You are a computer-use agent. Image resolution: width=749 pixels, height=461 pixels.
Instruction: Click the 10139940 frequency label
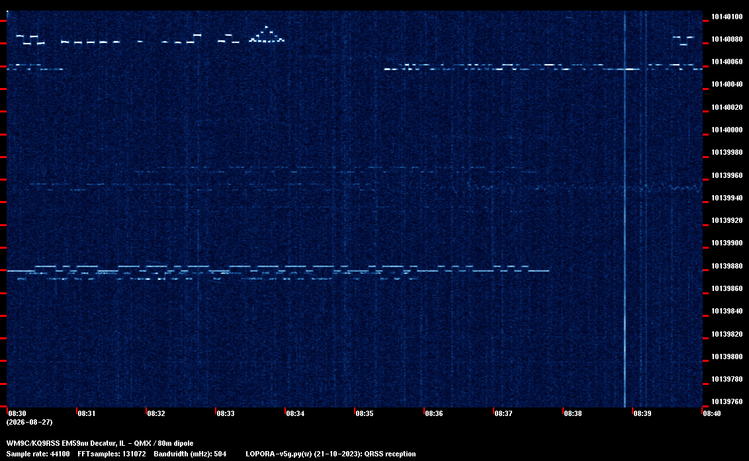(727, 198)
